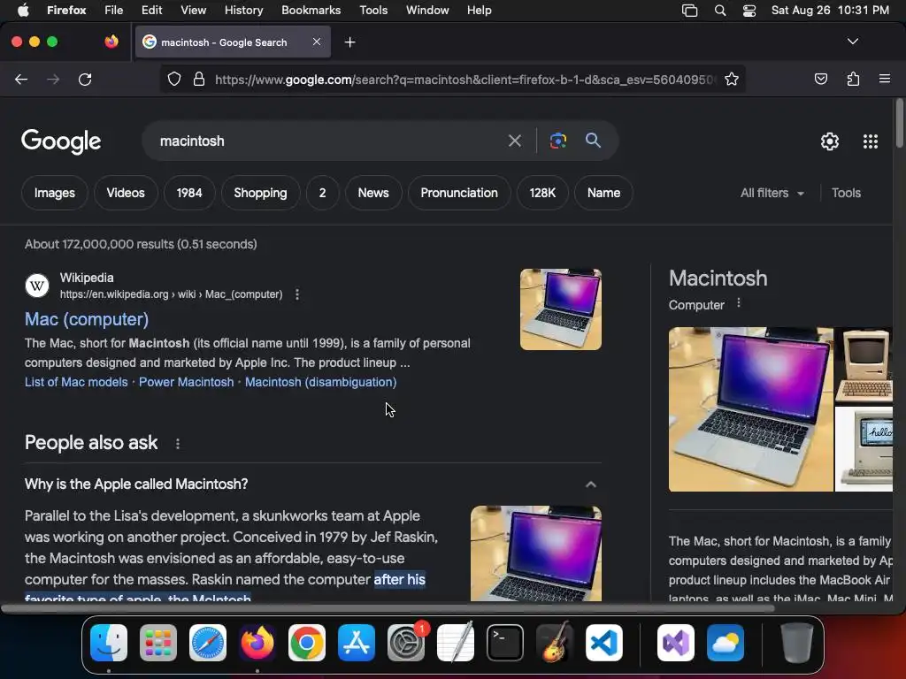
Task: Open Firefox application hamburger menu
Action: (x=884, y=79)
